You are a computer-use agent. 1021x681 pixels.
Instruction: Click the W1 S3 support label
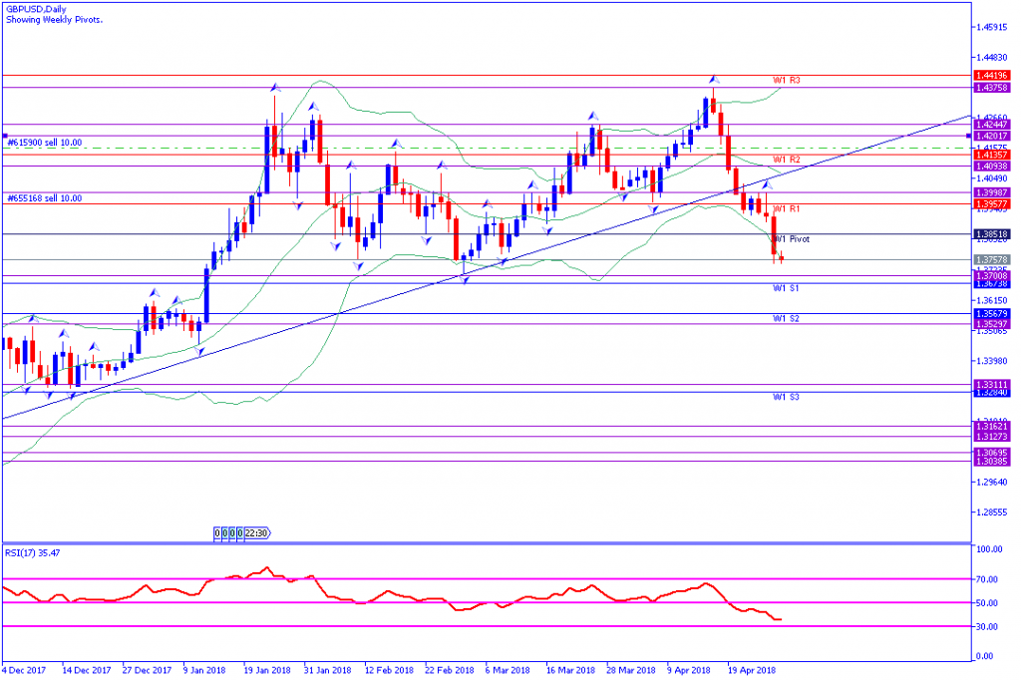pyautogui.click(x=786, y=397)
